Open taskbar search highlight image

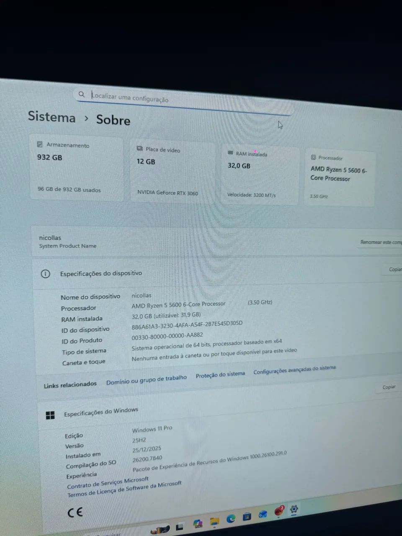click(160, 529)
